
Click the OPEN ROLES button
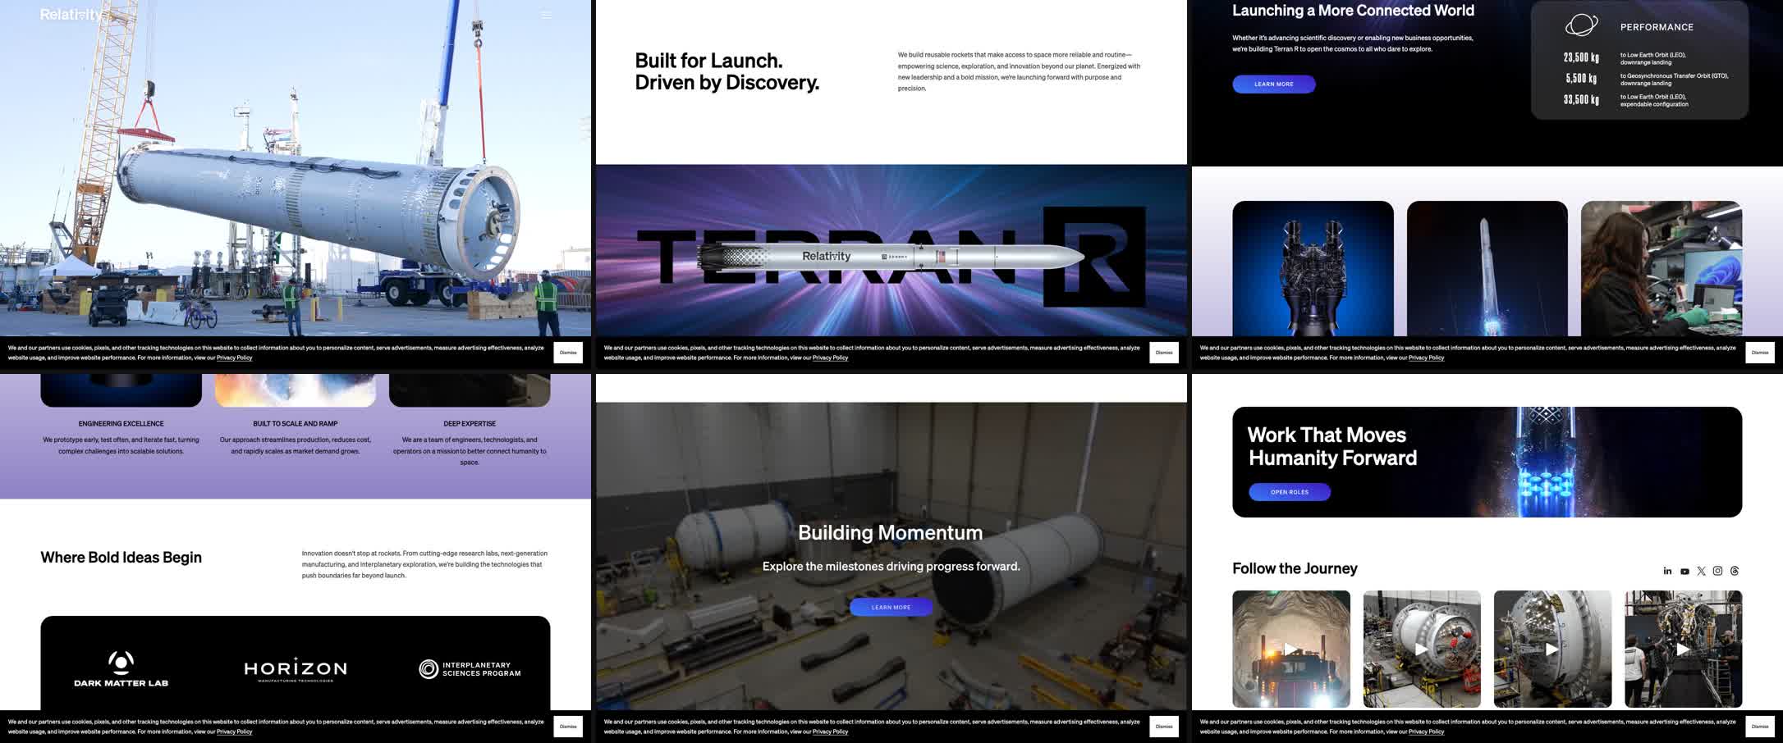point(1290,492)
